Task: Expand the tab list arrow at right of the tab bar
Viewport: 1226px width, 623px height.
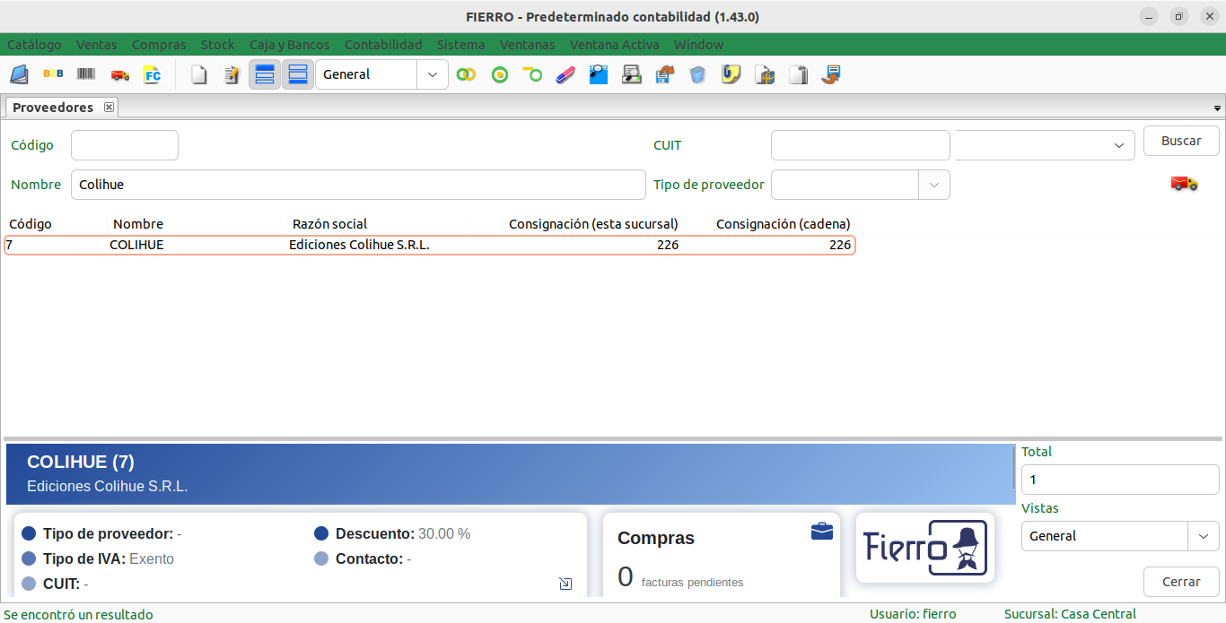Action: 1217,108
